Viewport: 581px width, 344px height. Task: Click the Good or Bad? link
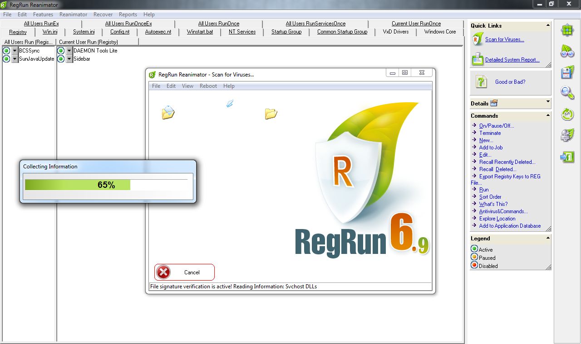click(510, 82)
